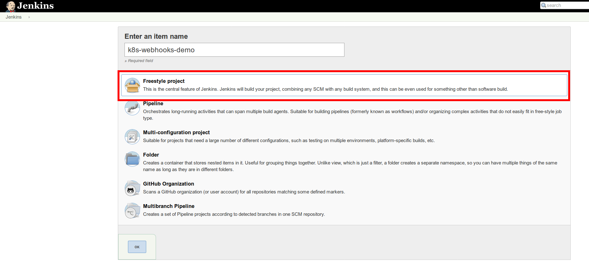
Task: Select the GitHub Organization octocat icon
Action: click(x=132, y=188)
